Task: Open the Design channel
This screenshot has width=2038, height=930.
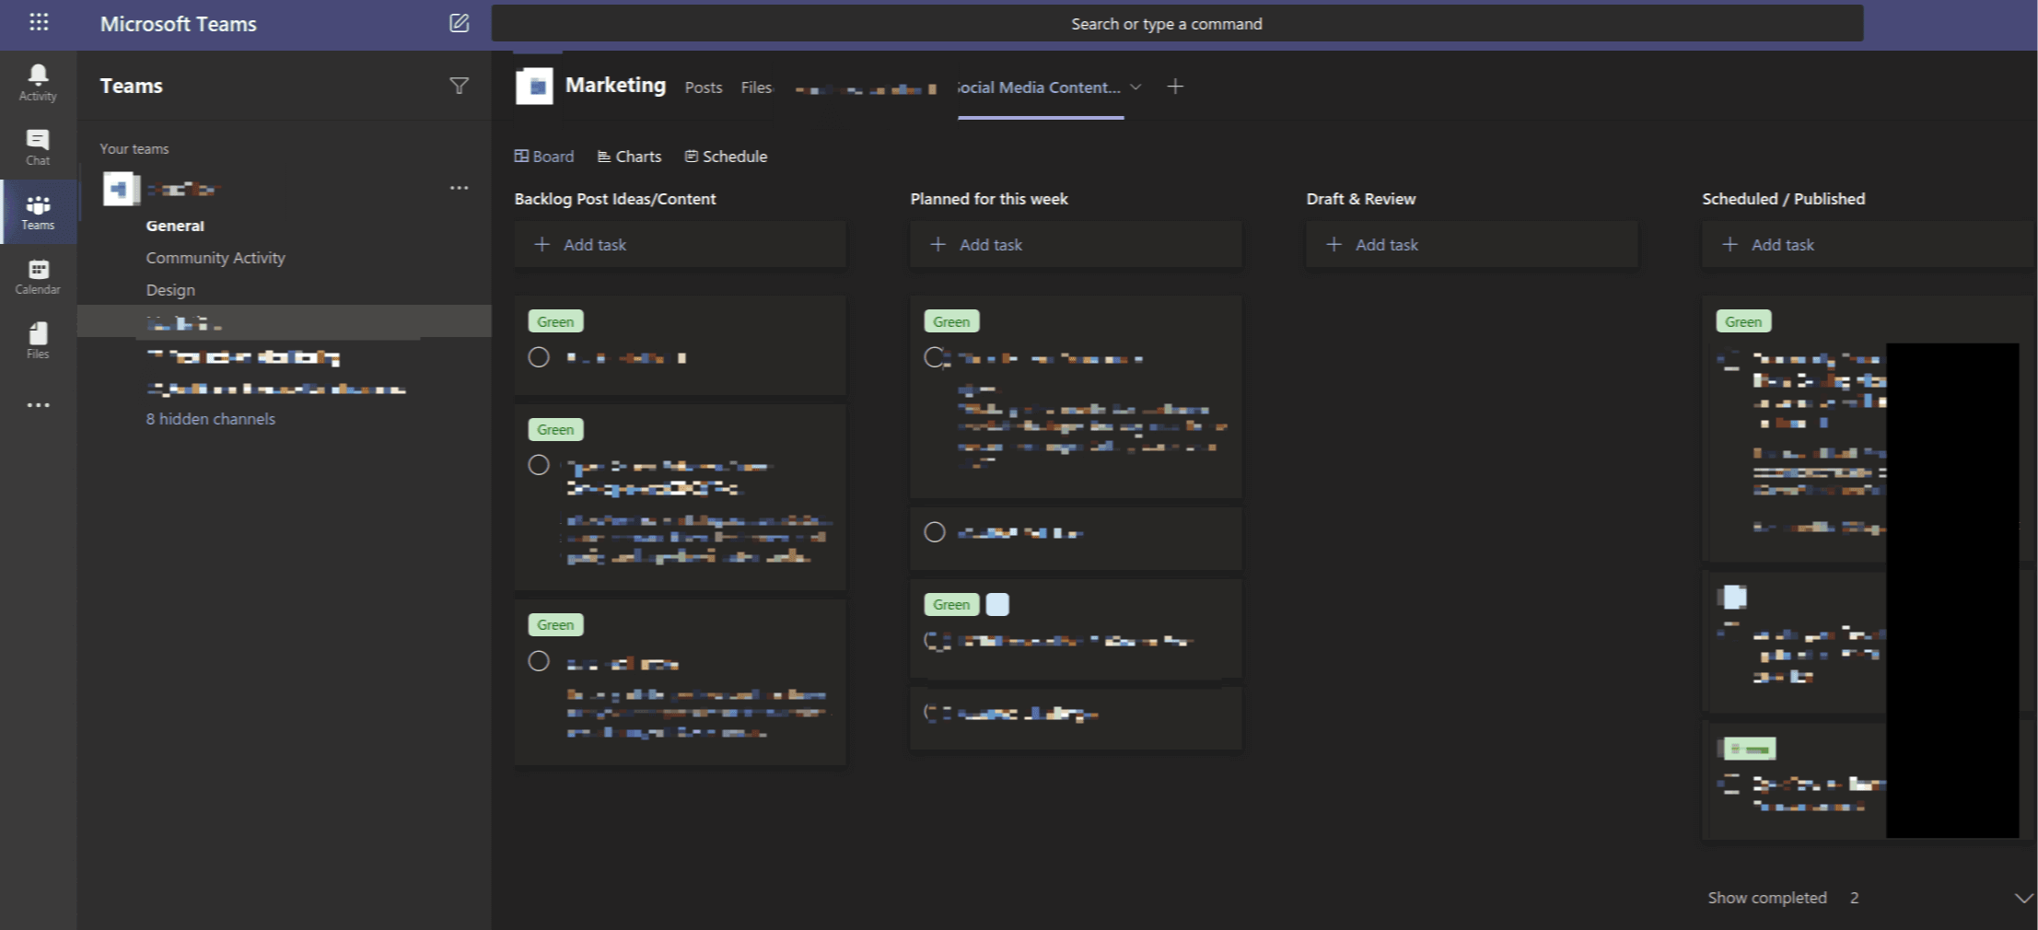Action: 170,290
